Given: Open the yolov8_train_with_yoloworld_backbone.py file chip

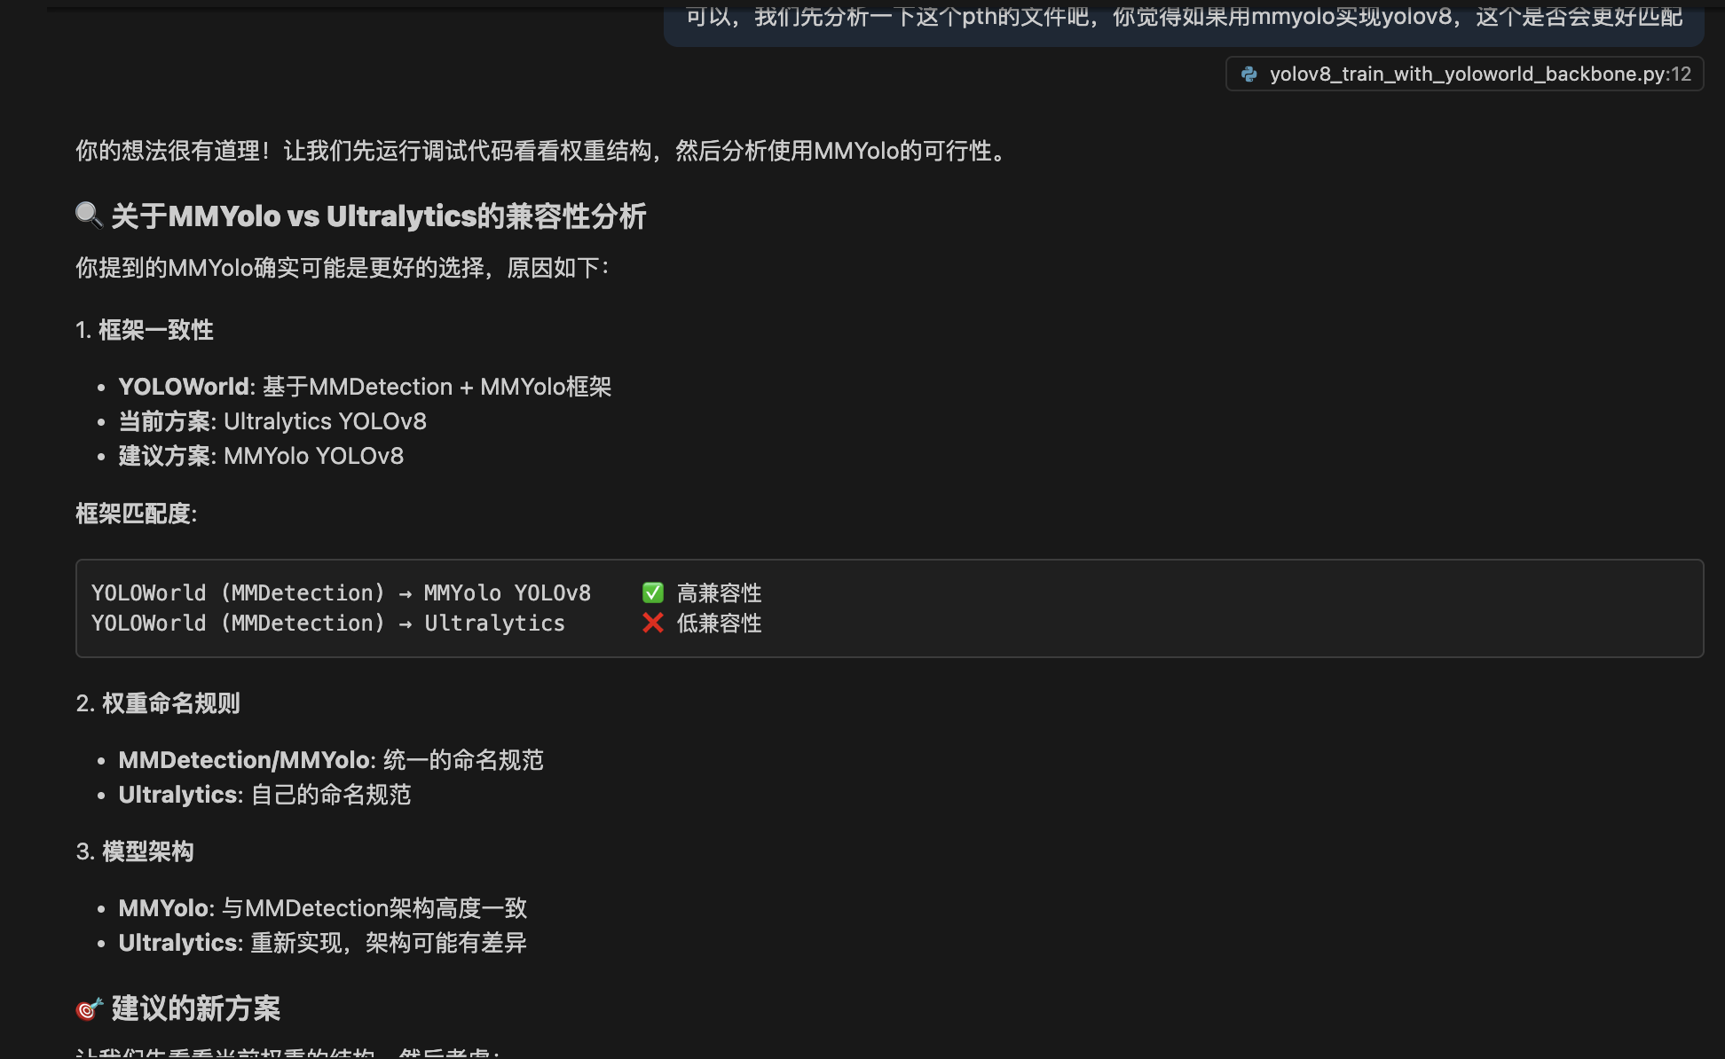Looking at the screenshot, I should point(1464,74).
